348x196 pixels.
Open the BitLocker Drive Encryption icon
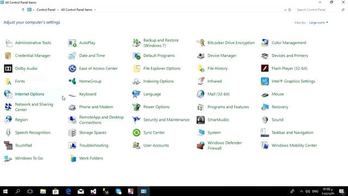tap(201, 43)
